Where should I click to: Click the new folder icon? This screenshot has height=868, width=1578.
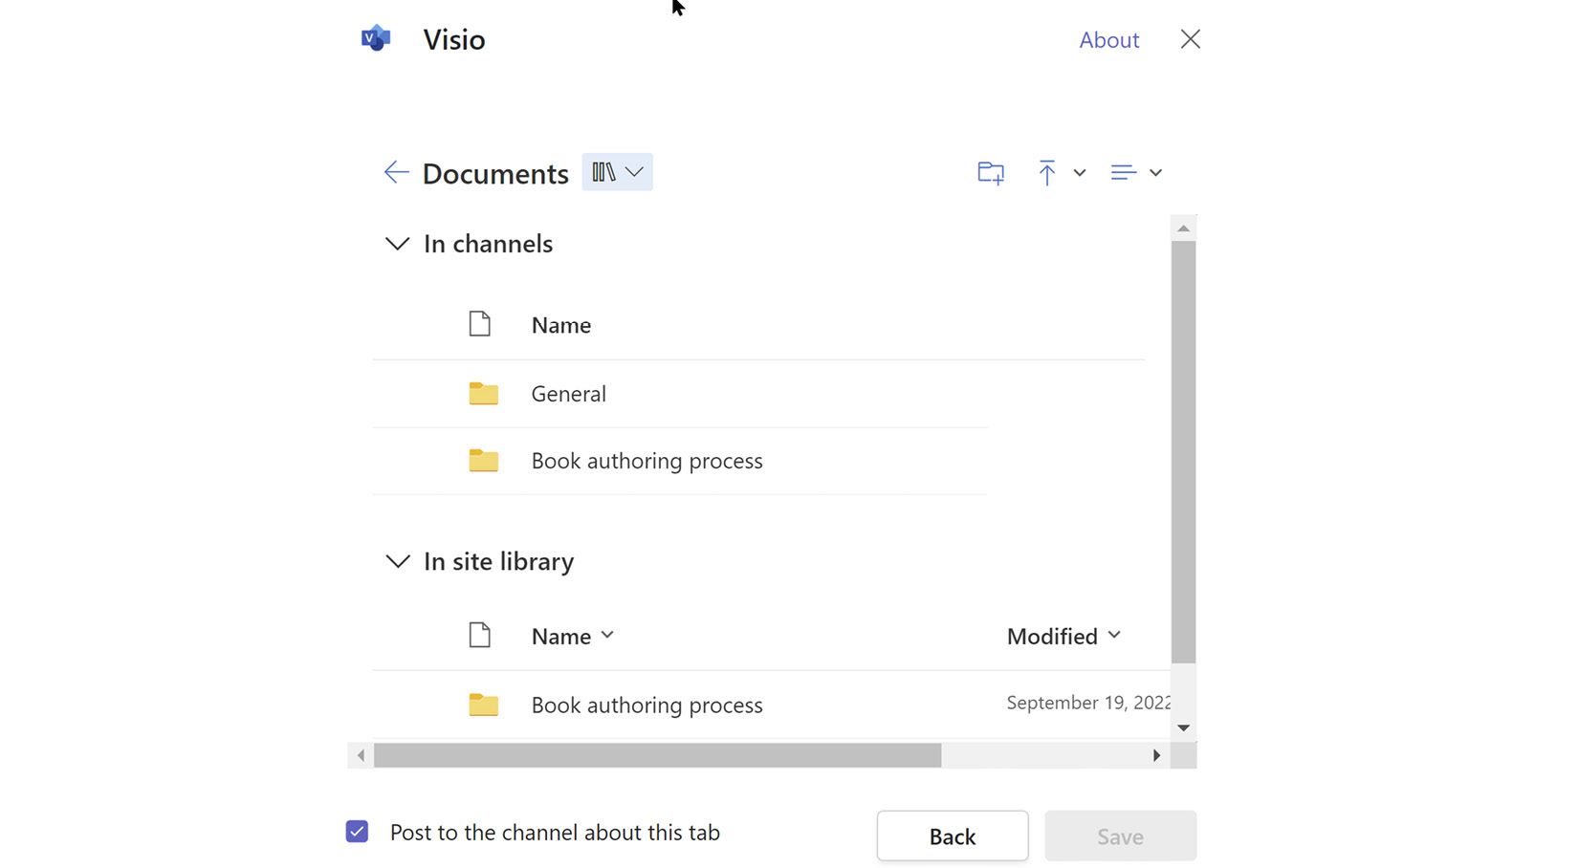(x=991, y=173)
